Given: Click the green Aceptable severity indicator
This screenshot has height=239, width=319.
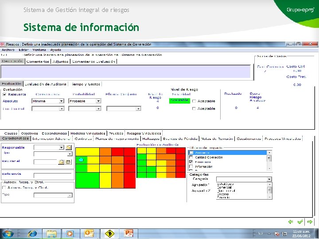Looking at the screenshot, I should (x=179, y=101).
